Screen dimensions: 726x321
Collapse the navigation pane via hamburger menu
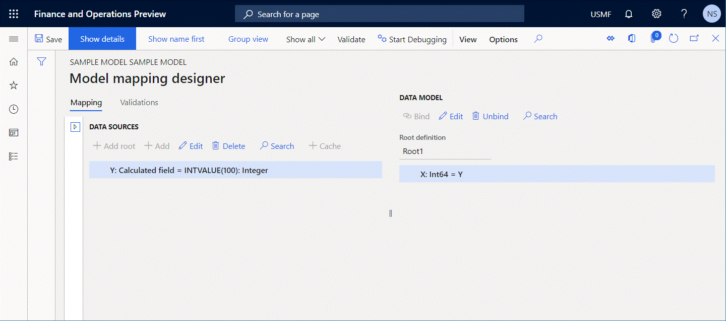[14, 39]
